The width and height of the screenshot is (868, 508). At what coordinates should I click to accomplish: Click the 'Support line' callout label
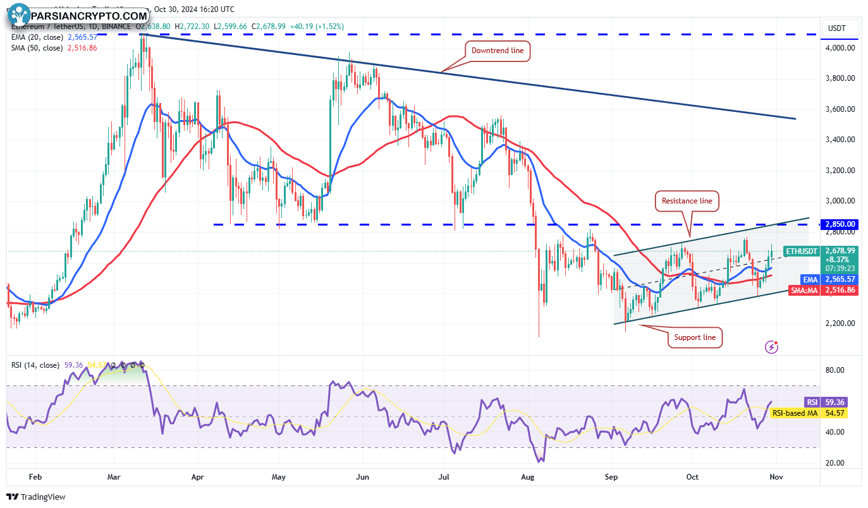point(695,337)
